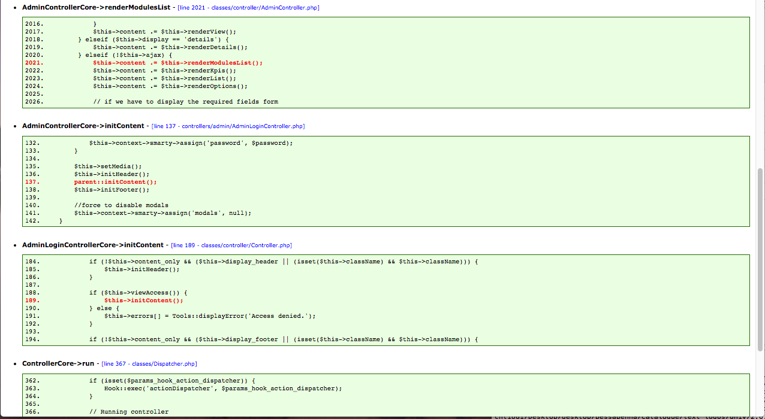Open the classes/Dispatcher.php line 367 link
The width and height of the screenshot is (765, 419).
[149, 363]
